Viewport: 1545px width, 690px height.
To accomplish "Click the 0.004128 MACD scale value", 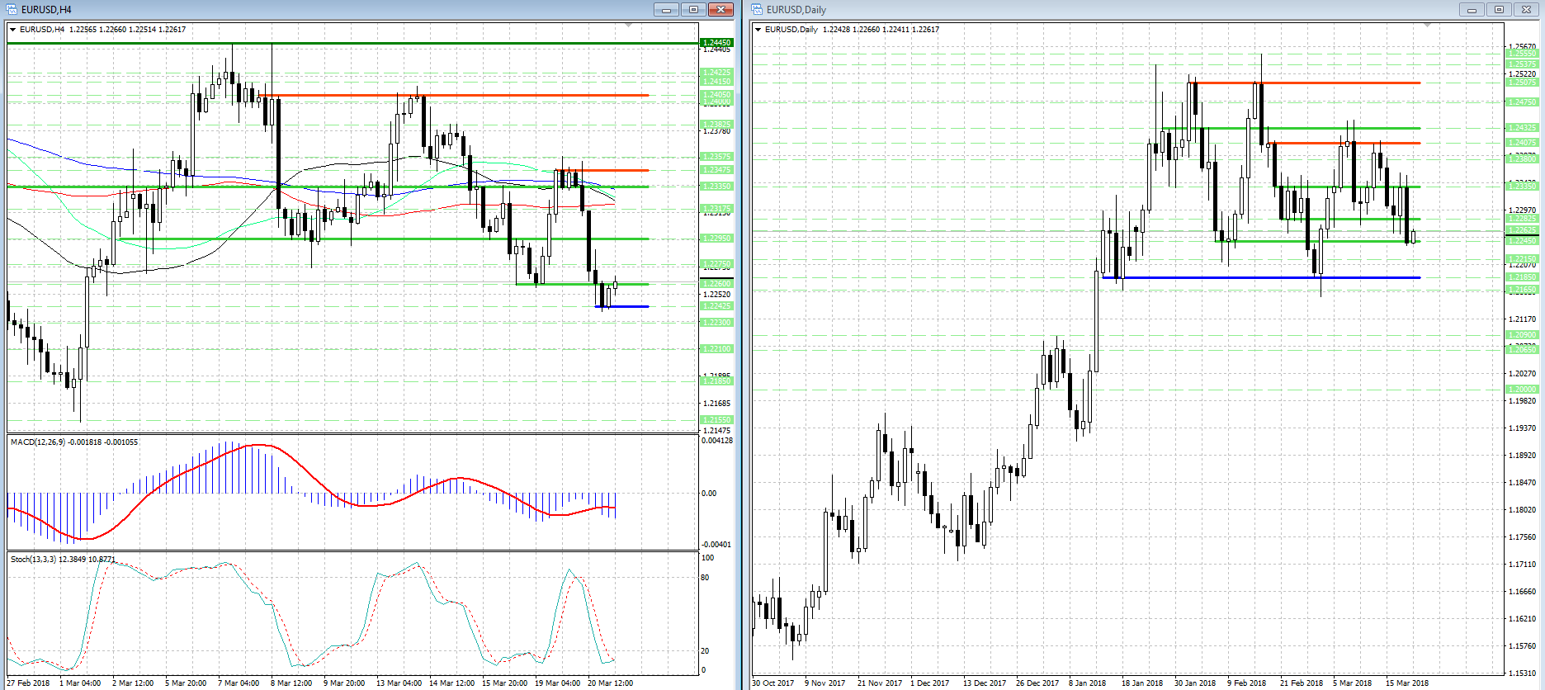I will tap(717, 441).
